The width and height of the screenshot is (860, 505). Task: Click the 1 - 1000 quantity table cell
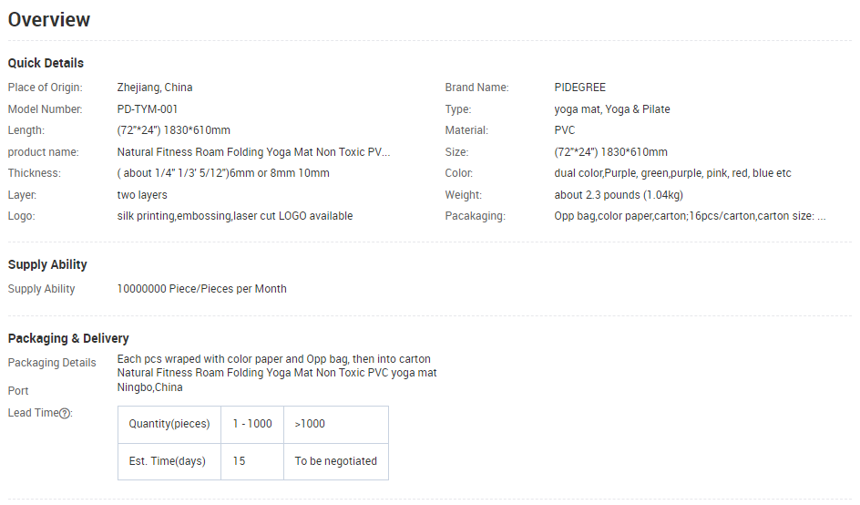(x=252, y=424)
